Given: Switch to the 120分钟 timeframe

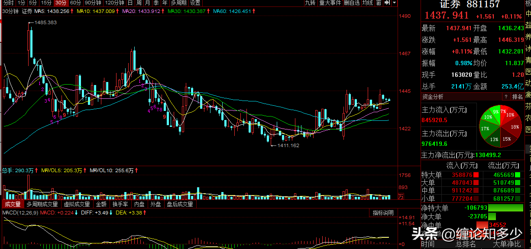Looking at the screenshot, I should (x=114, y=3).
